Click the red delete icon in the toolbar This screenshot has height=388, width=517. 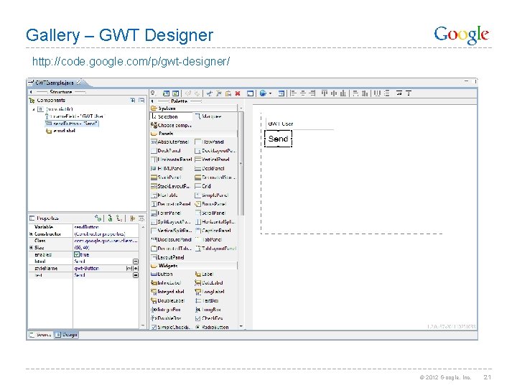pos(238,93)
